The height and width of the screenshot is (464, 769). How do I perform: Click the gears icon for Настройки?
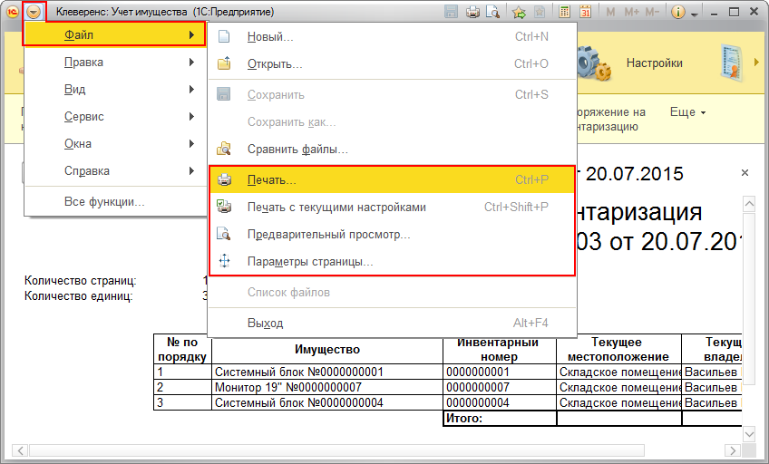(x=593, y=63)
